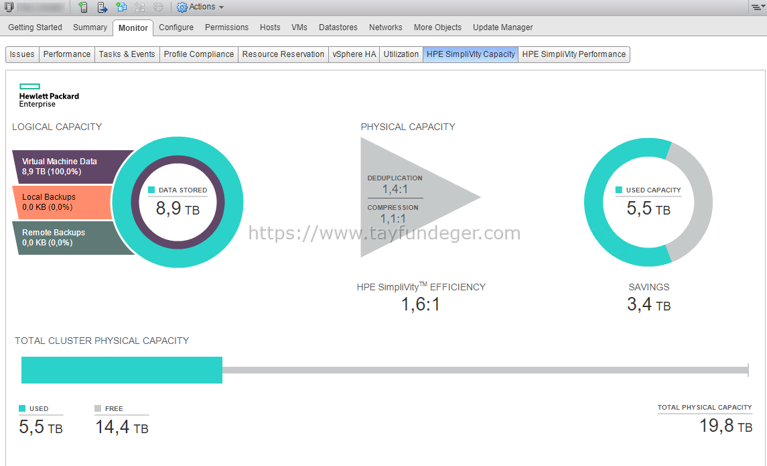
Task: Click the 8,9 TB value inside Data Stored donut
Action: (x=178, y=209)
